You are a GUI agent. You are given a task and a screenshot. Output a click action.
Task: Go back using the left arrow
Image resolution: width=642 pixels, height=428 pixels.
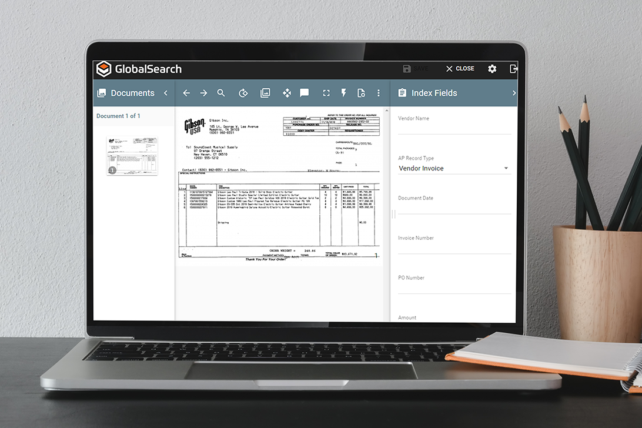(x=186, y=93)
